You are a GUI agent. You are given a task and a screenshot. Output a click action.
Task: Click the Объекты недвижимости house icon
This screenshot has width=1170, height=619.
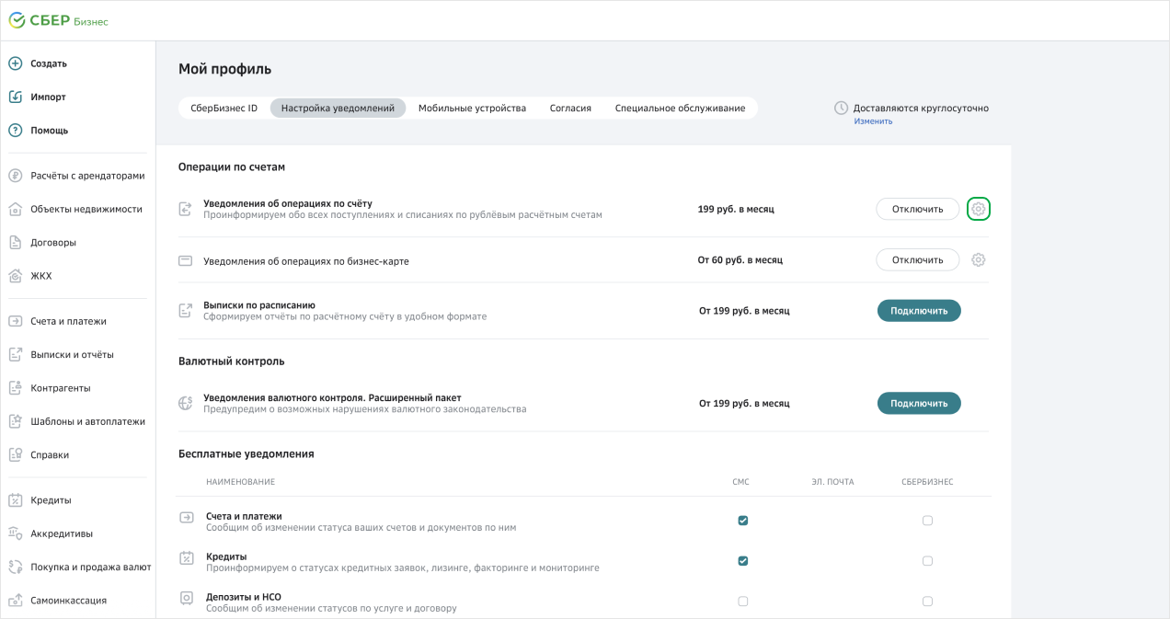tap(15, 209)
